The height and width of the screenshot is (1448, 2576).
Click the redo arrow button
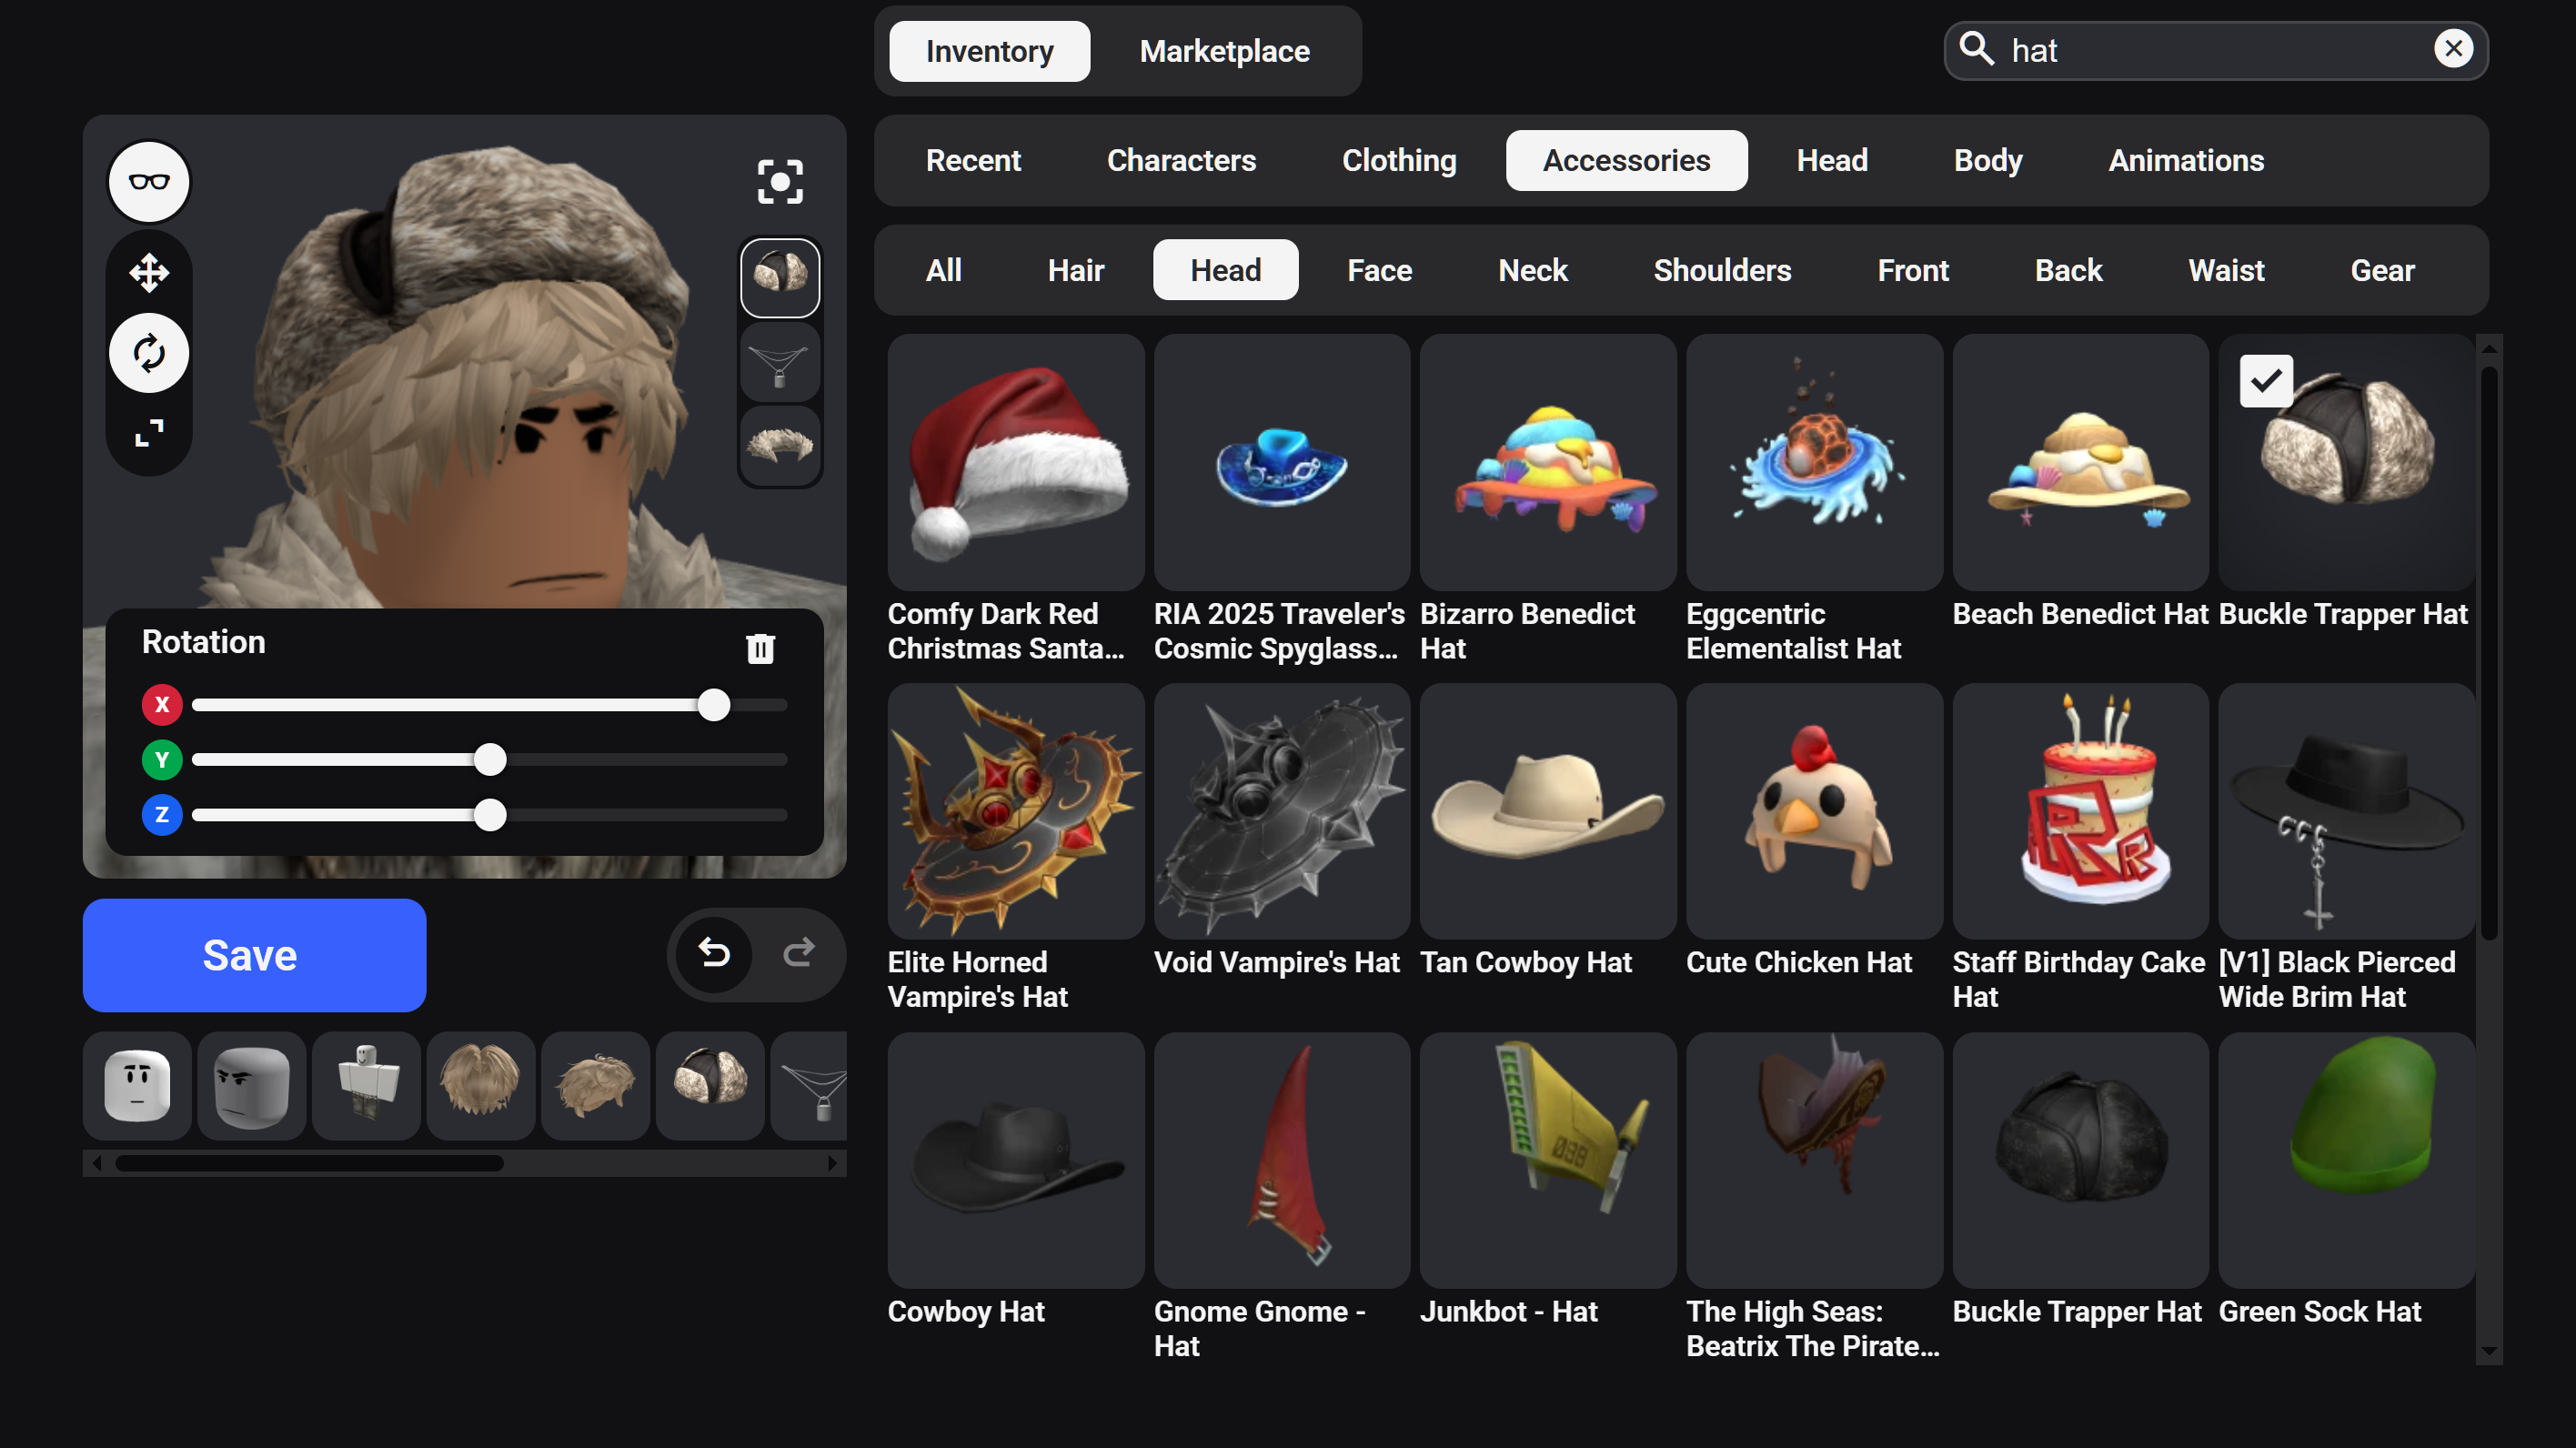click(798, 953)
